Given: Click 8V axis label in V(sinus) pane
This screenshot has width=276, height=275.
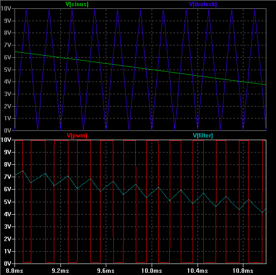Looking at the screenshot, I should [x=7, y=33].
